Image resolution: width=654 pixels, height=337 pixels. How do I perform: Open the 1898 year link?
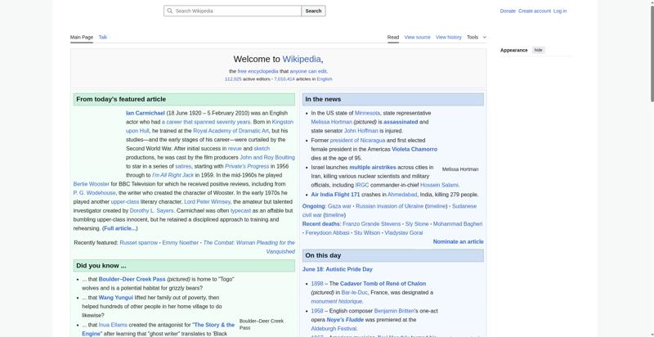317,284
